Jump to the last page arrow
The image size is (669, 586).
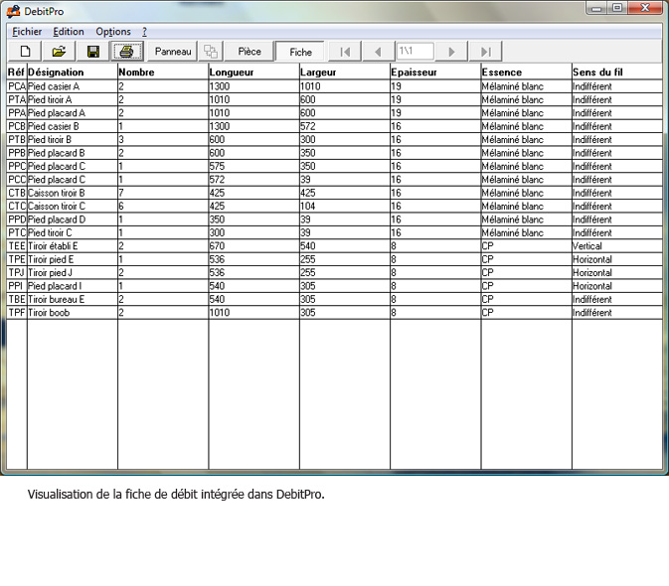click(x=485, y=52)
